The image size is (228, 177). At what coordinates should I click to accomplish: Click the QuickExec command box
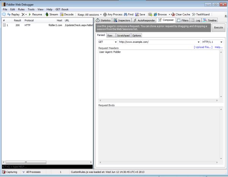point(47,167)
